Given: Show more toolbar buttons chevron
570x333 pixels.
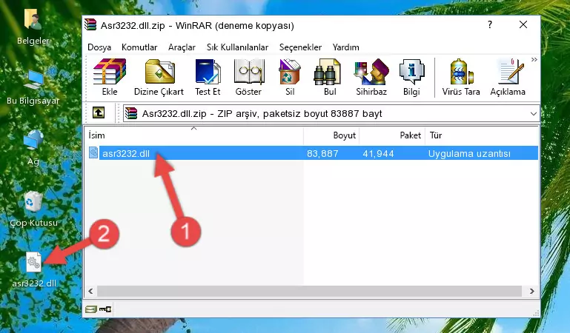Looking at the screenshot, I should click(534, 60).
